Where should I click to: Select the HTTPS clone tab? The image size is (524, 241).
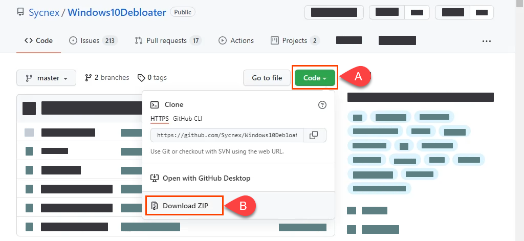(160, 119)
